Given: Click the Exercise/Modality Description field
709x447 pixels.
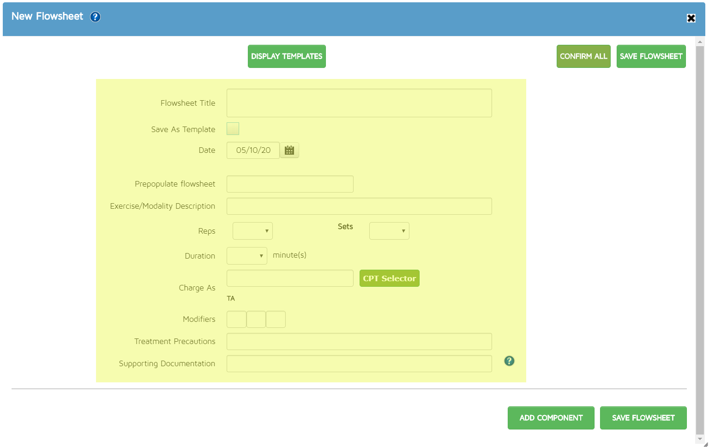Looking at the screenshot, I should coord(359,206).
